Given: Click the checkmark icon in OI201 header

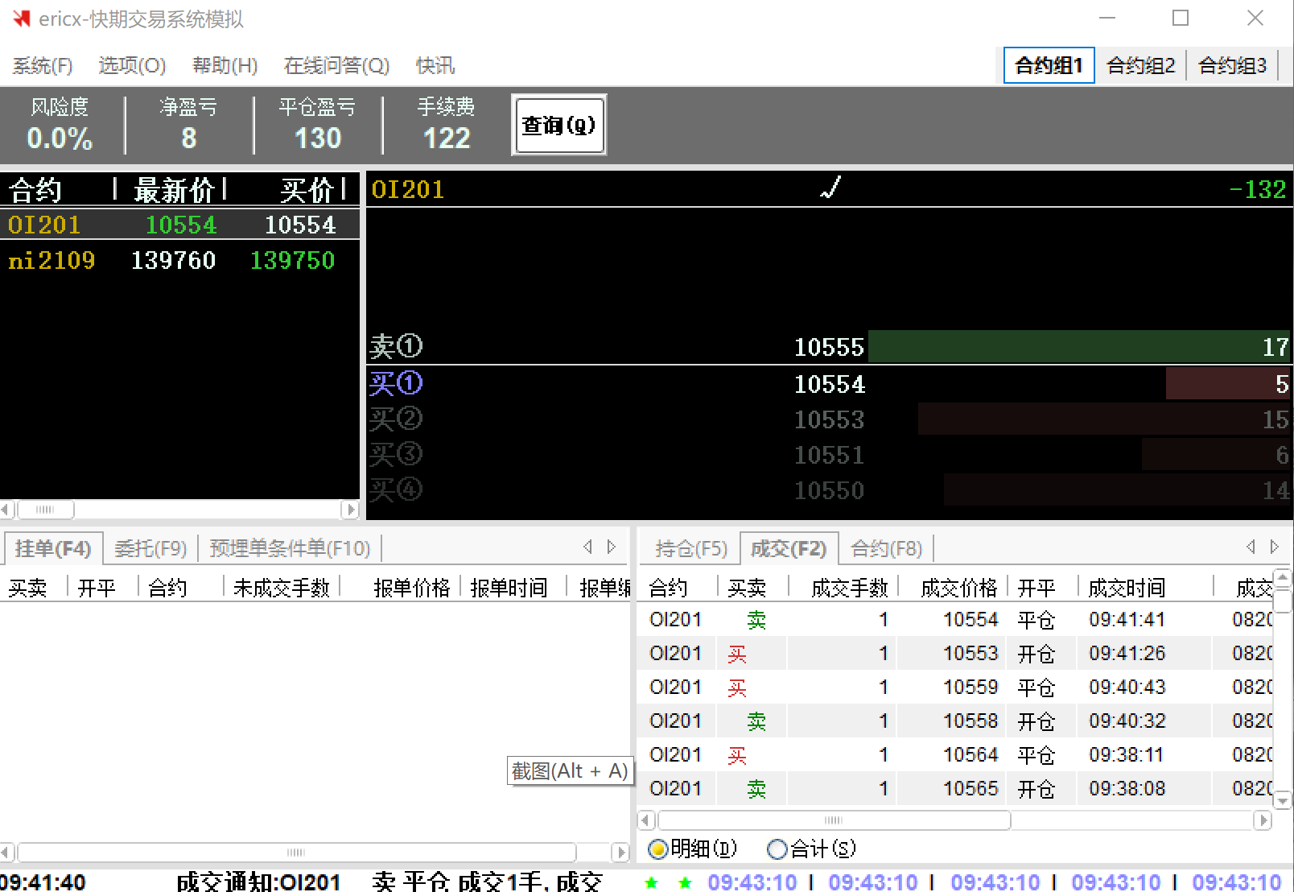Looking at the screenshot, I should [x=830, y=188].
